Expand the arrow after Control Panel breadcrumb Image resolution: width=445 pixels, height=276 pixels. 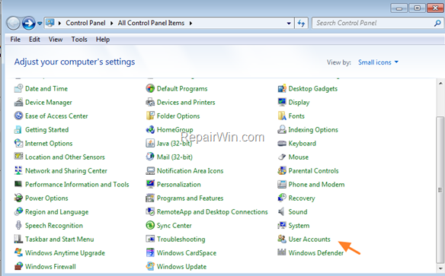111,24
